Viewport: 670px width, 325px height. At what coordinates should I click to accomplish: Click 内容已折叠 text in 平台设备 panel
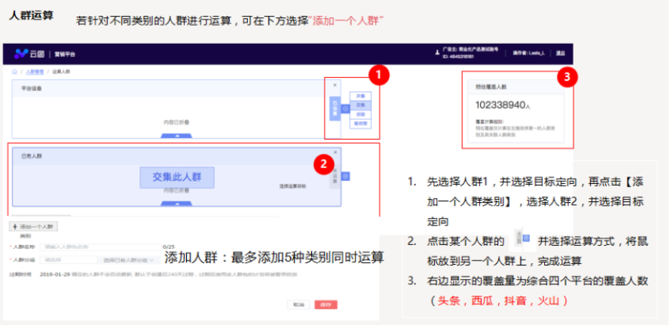(176, 122)
